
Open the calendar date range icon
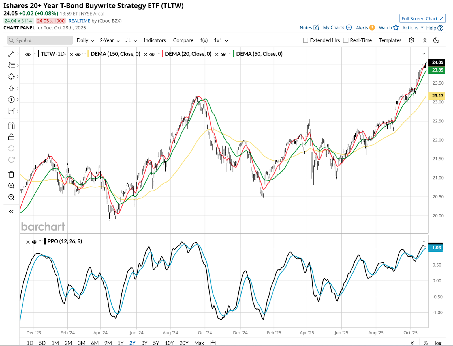pyautogui.click(x=213, y=343)
